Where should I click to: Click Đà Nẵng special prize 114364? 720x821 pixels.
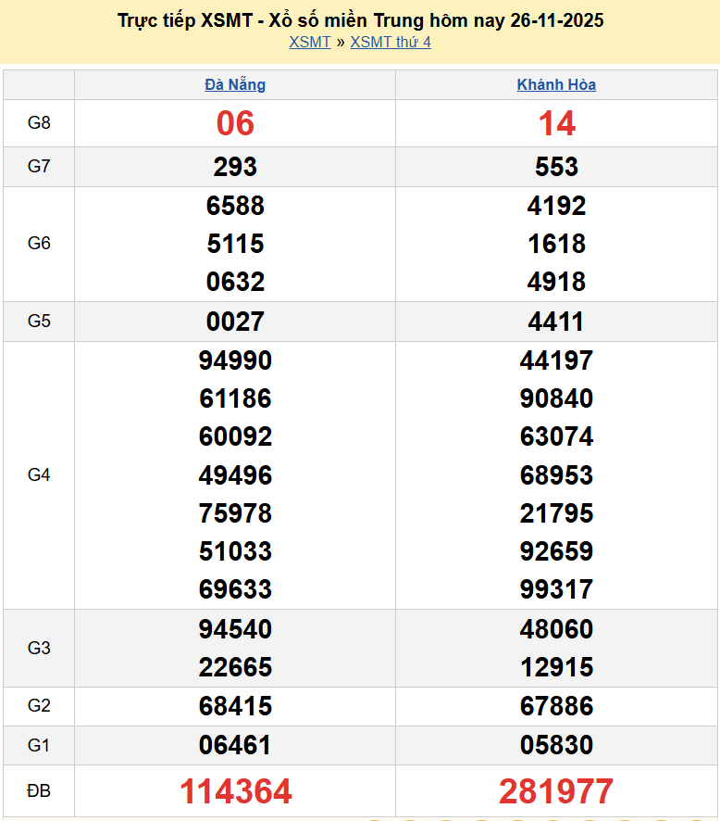pyautogui.click(x=235, y=791)
